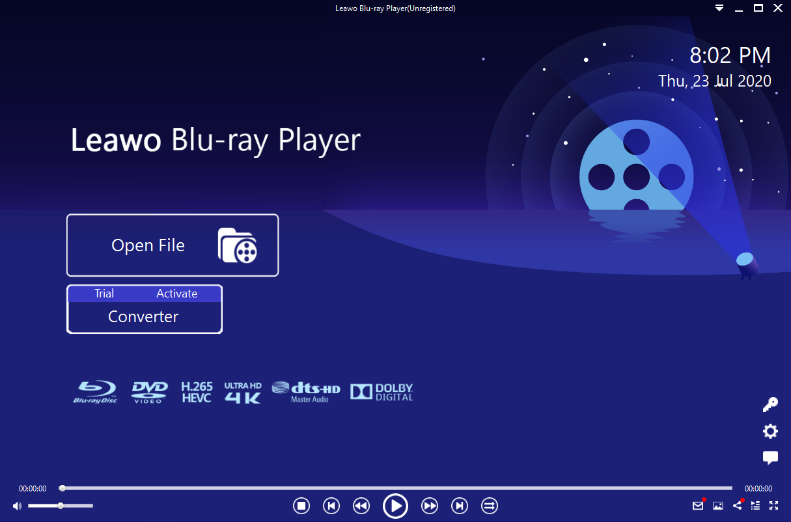This screenshot has height=522, width=791.
Task: Click the DVD Video logo
Action: (x=149, y=392)
